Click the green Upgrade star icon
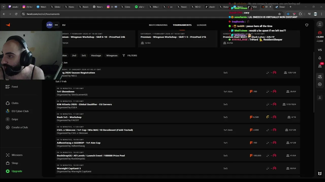 click(8, 171)
